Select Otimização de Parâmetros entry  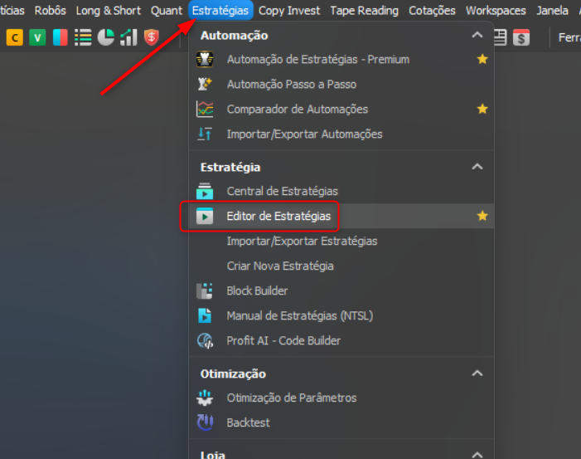point(341,398)
